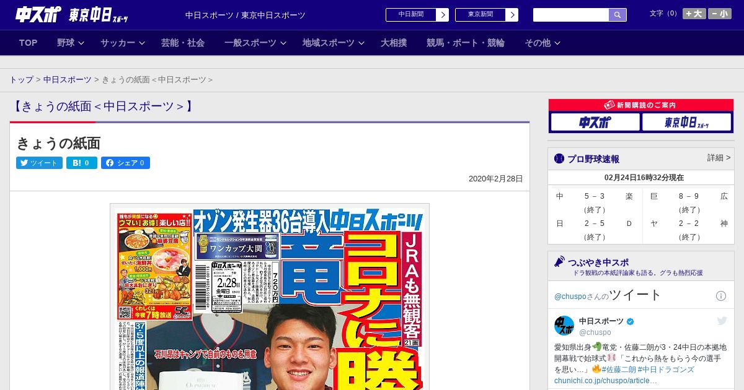The height and width of the screenshot is (390, 744).
Task: Click 日 2-5 D game score
Action: tap(595, 230)
